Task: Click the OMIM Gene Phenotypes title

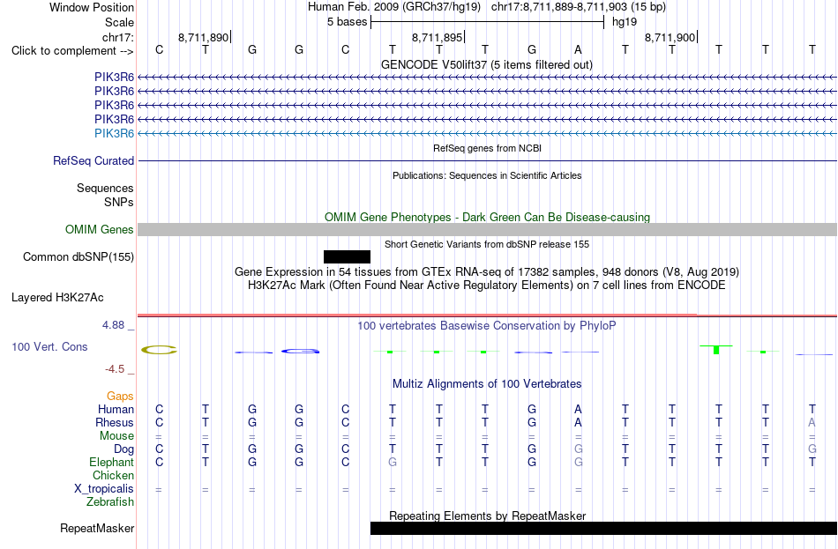Action: tap(487, 218)
